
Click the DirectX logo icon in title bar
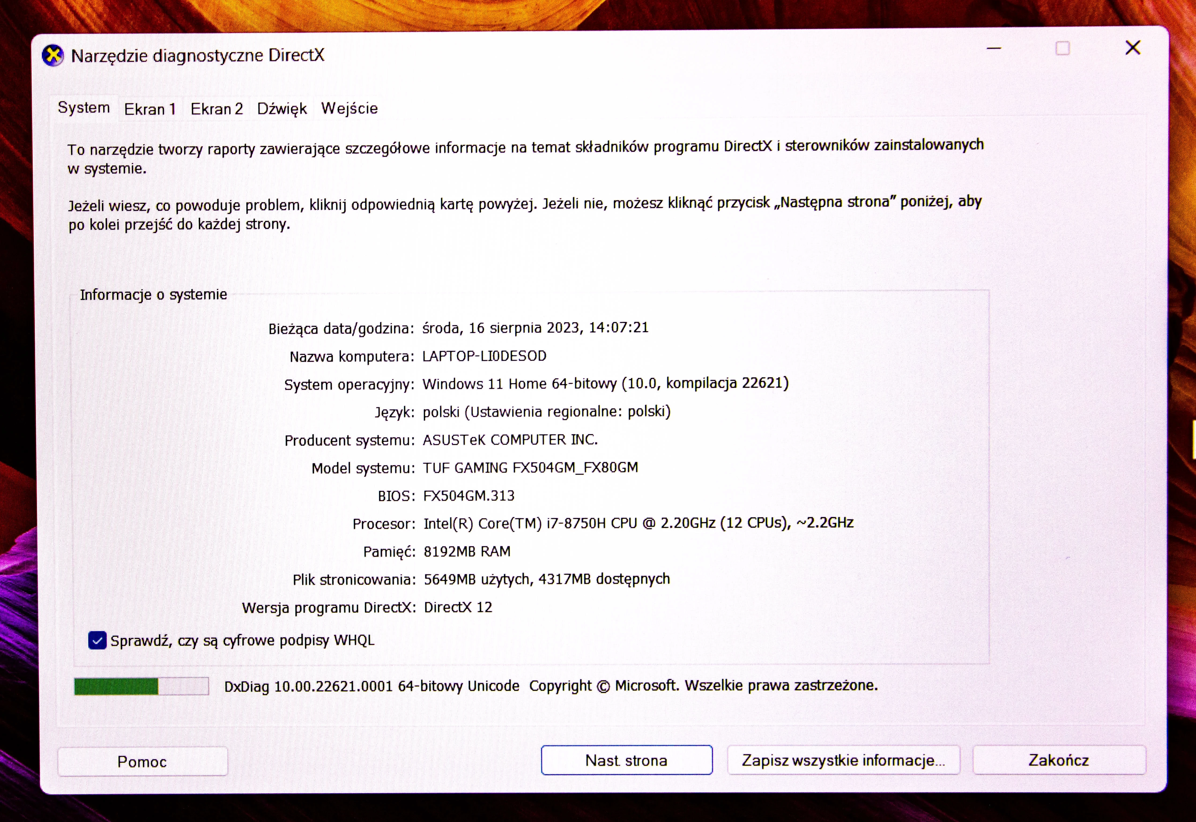53,55
